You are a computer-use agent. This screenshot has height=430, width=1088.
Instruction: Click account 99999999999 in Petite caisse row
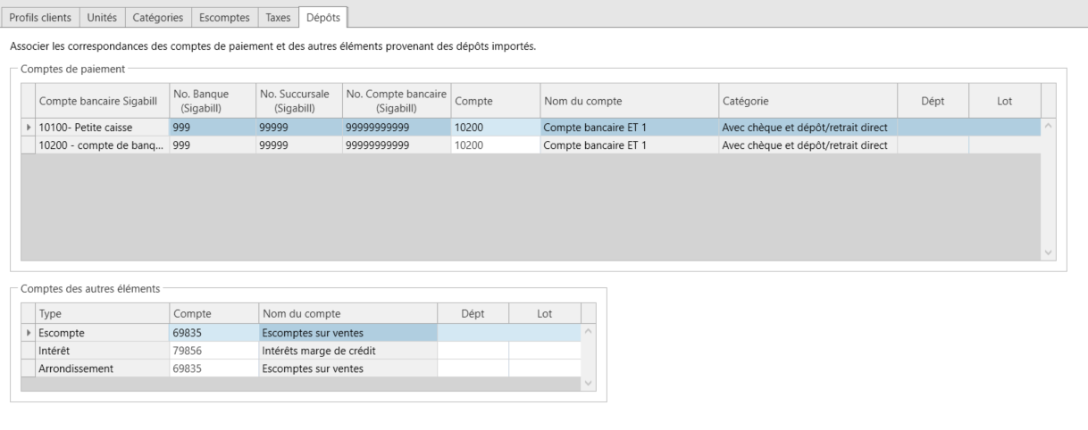[x=398, y=128]
